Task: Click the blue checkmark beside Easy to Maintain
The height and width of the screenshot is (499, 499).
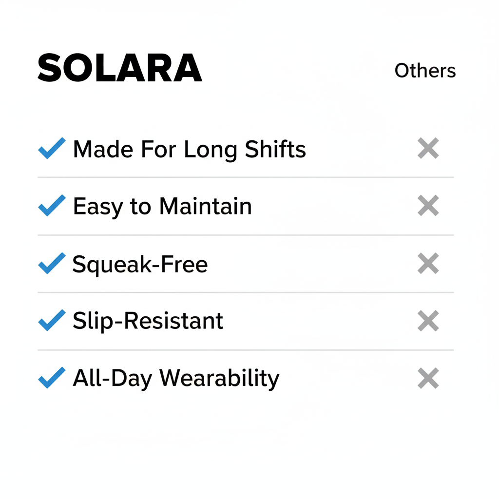Action: pos(52,206)
